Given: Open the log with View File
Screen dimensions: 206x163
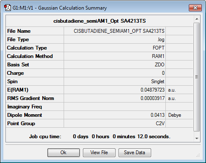Looking at the screenshot, I should [x=99, y=152].
